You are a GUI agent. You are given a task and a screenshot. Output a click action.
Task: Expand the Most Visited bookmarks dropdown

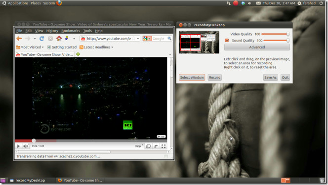30,47
